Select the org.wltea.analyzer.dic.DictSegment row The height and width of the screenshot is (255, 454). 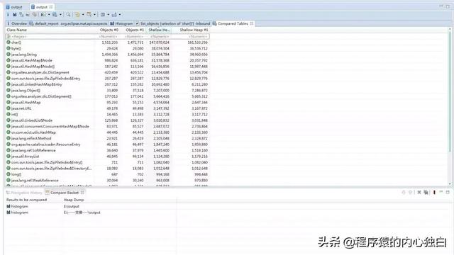107,72
